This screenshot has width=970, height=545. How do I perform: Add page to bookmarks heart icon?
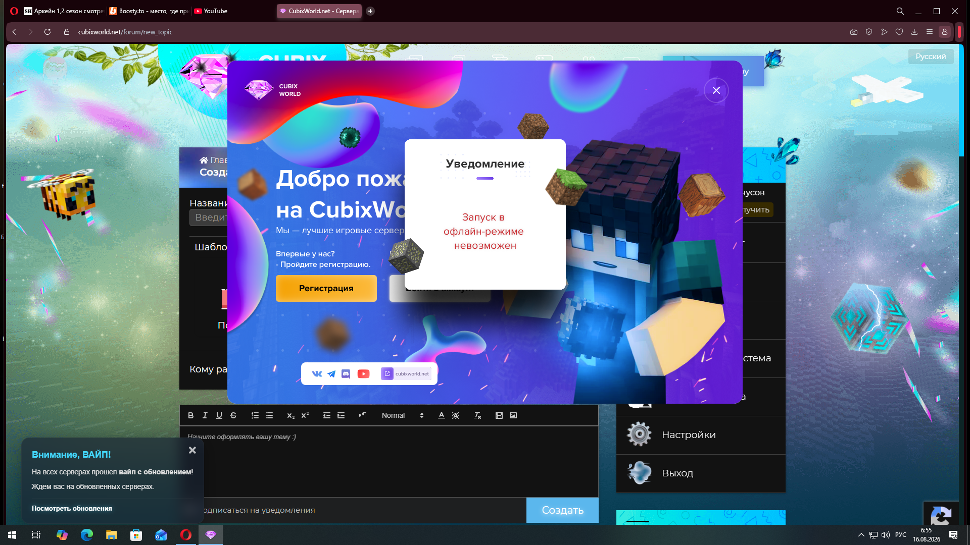[899, 32]
